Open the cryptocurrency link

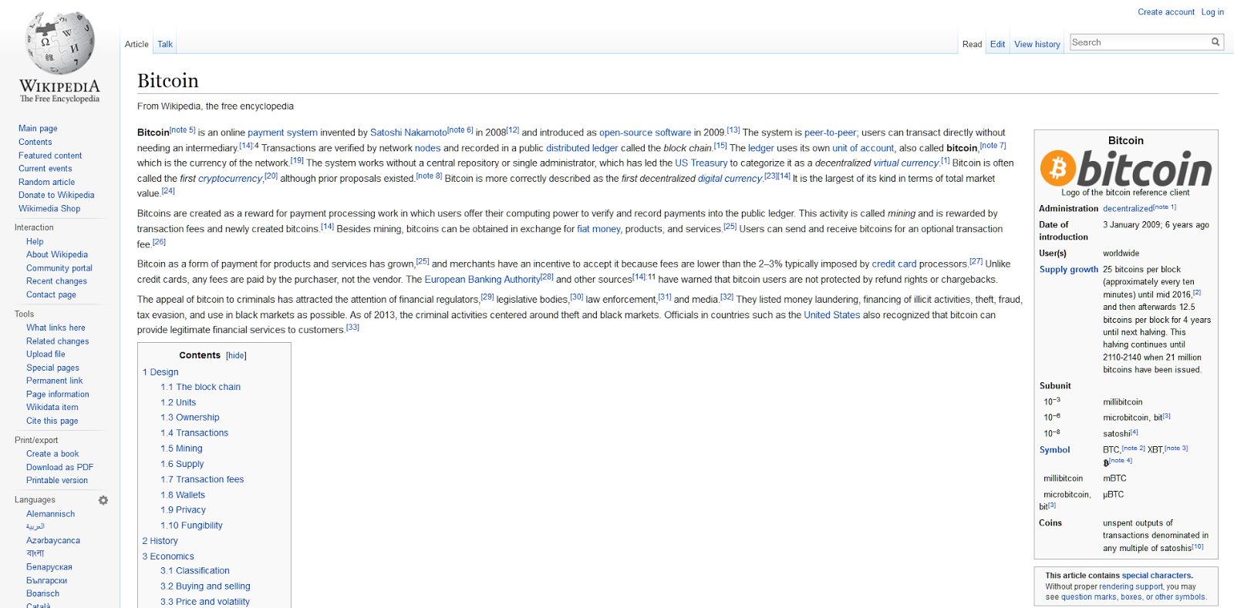click(230, 179)
